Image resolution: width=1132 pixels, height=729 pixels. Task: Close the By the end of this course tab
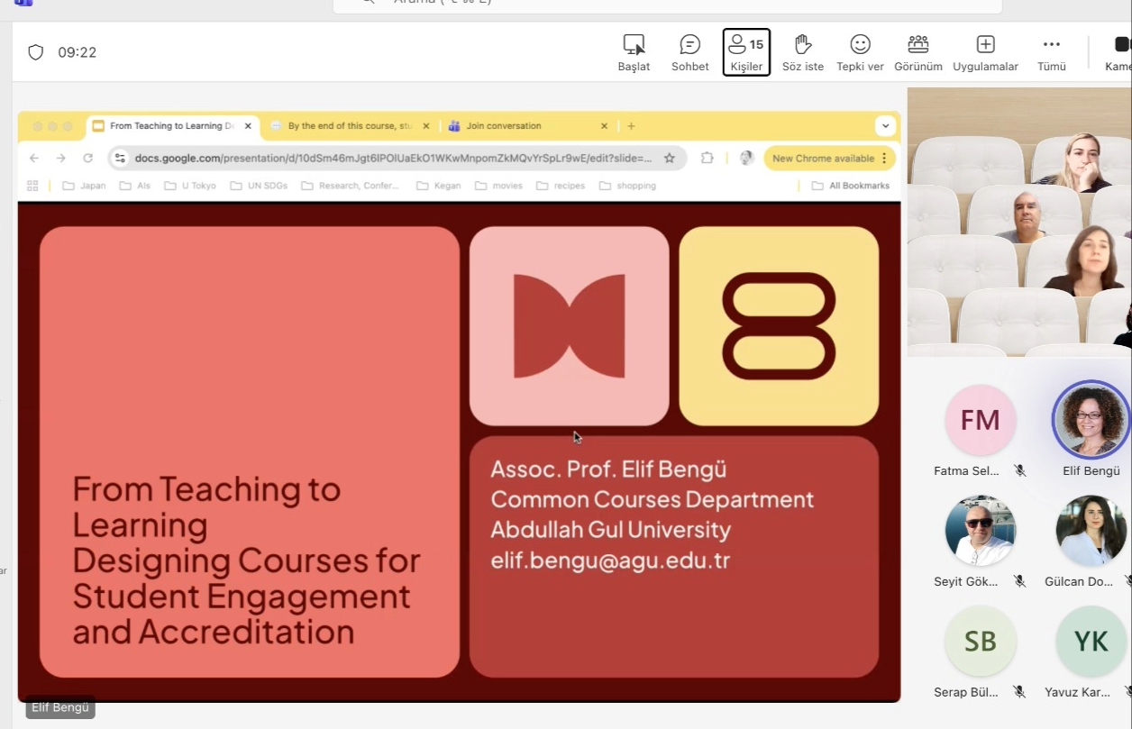(x=425, y=126)
